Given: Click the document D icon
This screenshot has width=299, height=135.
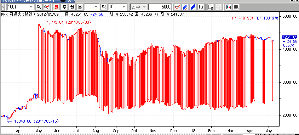Looking at the screenshot, I should coord(211,7).
